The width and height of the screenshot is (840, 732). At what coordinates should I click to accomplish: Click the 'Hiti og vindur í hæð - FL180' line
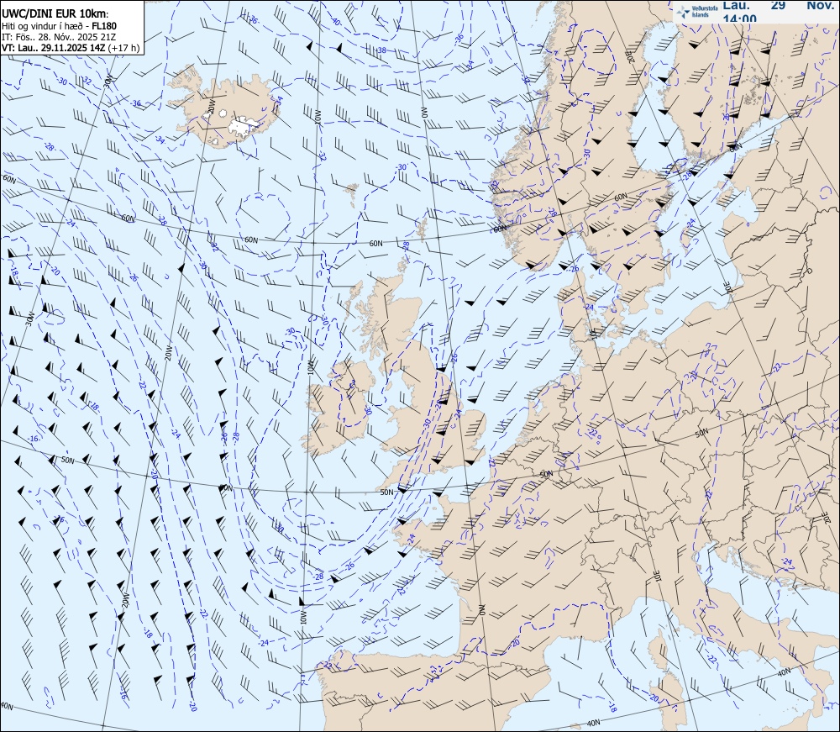point(59,26)
